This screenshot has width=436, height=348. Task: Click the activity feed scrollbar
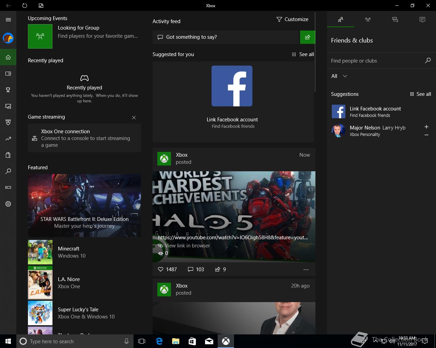tap(315, 52)
